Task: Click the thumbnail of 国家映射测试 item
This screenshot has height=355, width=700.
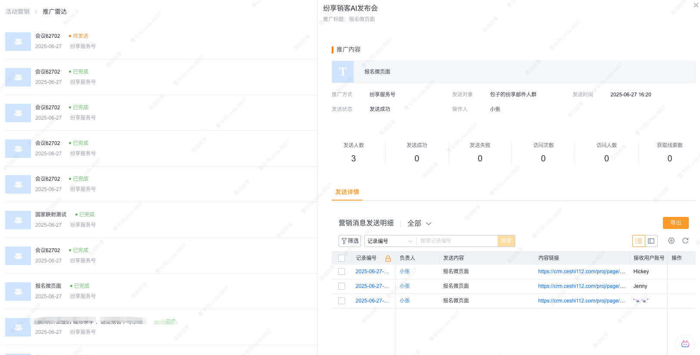Action: tap(18, 220)
